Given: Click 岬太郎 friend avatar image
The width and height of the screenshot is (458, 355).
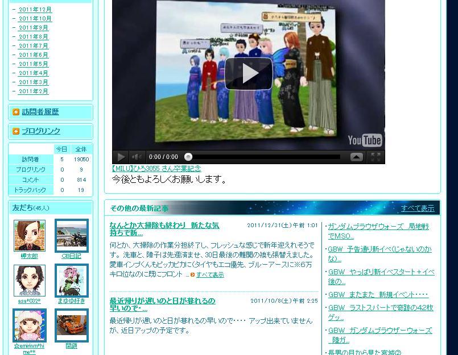Looking at the screenshot, I should (30, 236).
